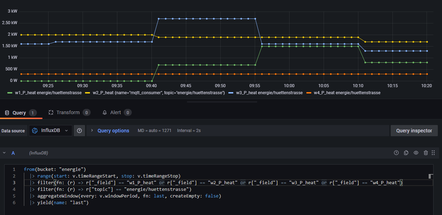Open the Alert tab

116,112
